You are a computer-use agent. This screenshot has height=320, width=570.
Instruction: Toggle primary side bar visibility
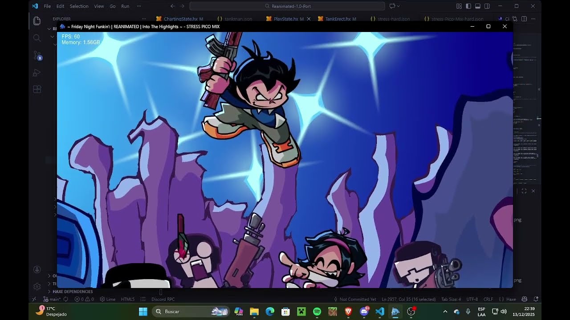468,6
